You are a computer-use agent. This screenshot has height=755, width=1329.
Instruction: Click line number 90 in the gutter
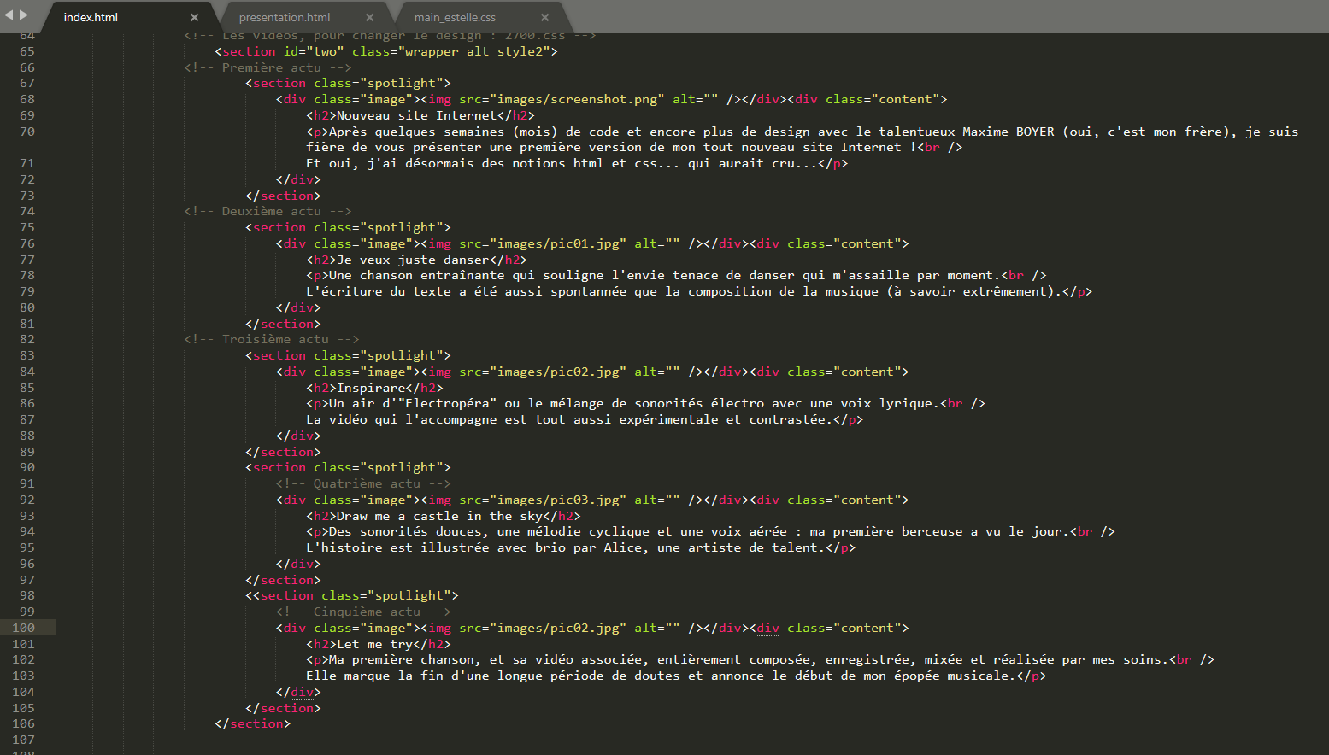pyautogui.click(x=27, y=467)
